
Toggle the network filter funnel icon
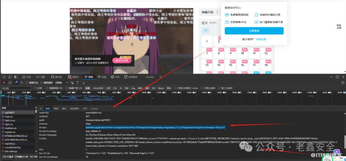[16, 83]
